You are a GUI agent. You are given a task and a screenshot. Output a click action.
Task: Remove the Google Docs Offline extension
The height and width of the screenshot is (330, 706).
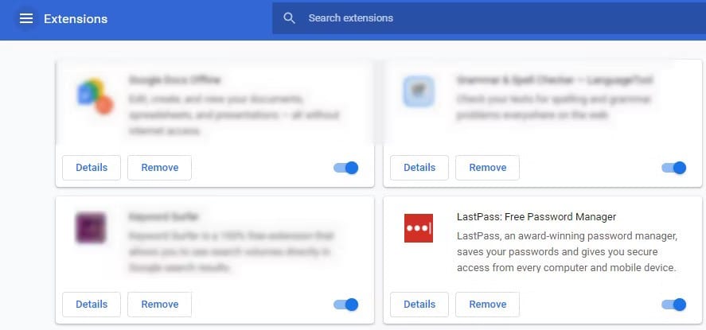[159, 168]
